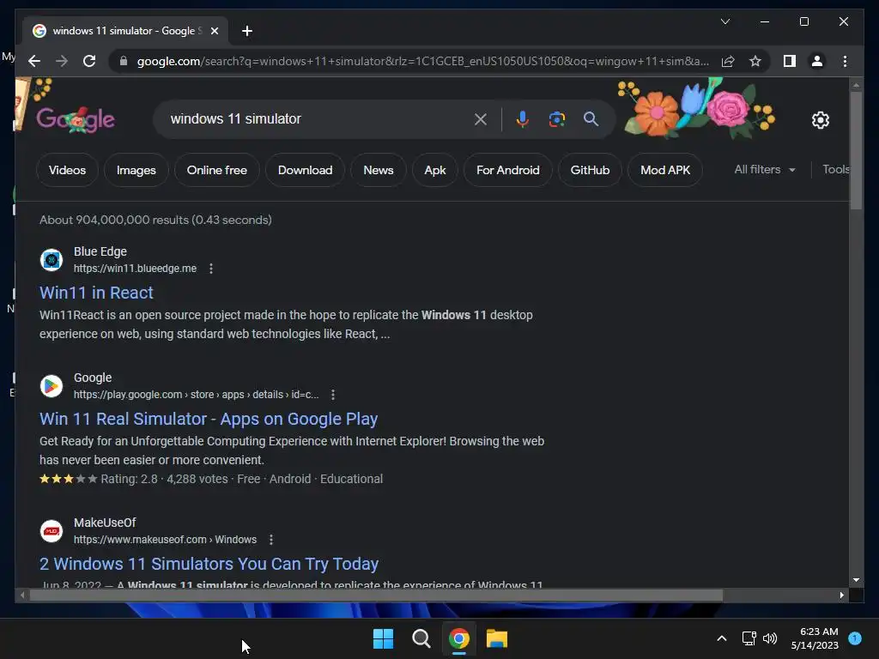The height and width of the screenshot is (659, 879).
Task: Open notification center badge
Action: (x=855, y=638)
